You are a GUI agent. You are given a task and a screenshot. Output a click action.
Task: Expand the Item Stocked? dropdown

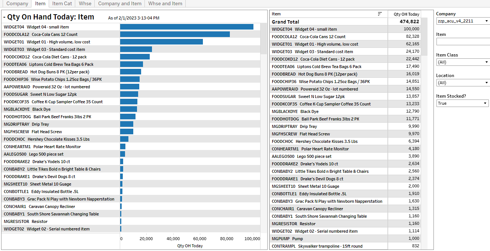pos(463,103)
